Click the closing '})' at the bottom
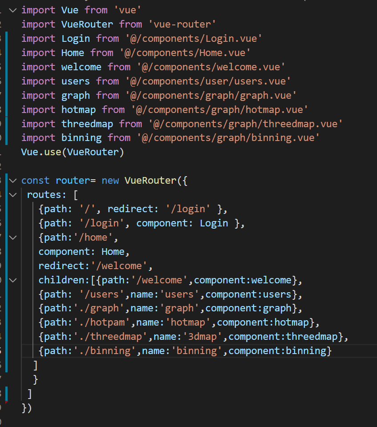377x427 pixels. pyautogui.click(x=27, y=408)
